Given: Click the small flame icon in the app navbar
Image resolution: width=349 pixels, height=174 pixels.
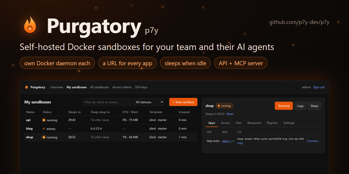Looking at the screenshot, I should [26, 87].
